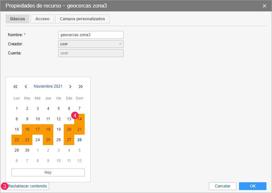Open Campos personalizados tab
The height and width of the screenshot is (193, 272).
[82, 19]
